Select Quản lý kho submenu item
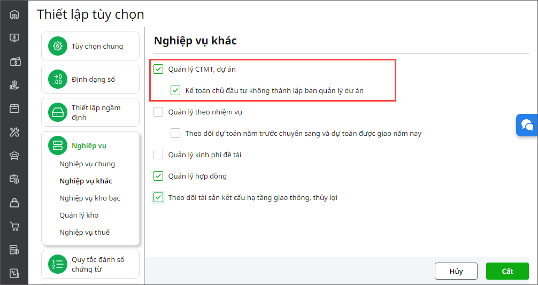 tap(79, 215)
